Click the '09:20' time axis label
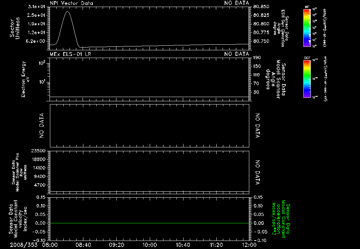This screenshot has height=249, width=360. coord(116,245)
